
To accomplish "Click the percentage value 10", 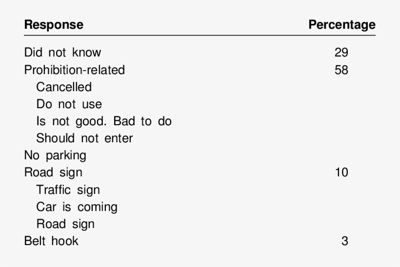I will (x=341, y=172).
